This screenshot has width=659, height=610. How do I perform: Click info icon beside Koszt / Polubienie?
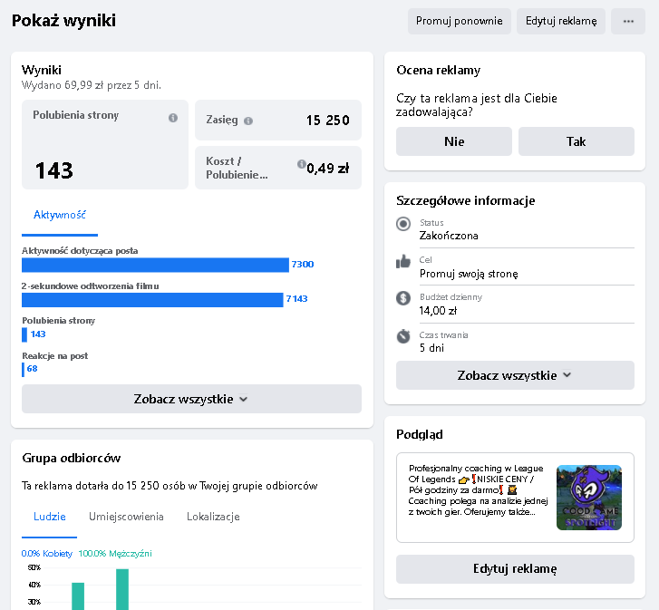pos(302,164)
